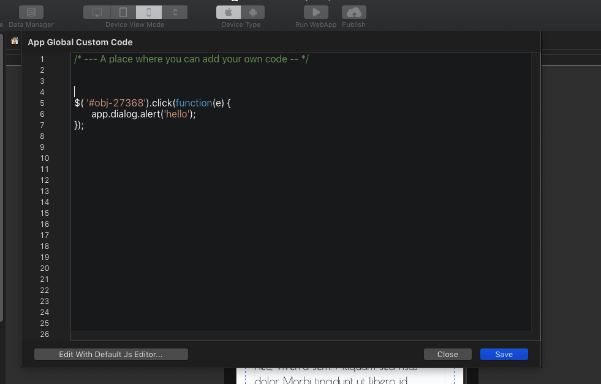Click the Device Type label
The height and width of the screenshot is (384, 601).
241,24
